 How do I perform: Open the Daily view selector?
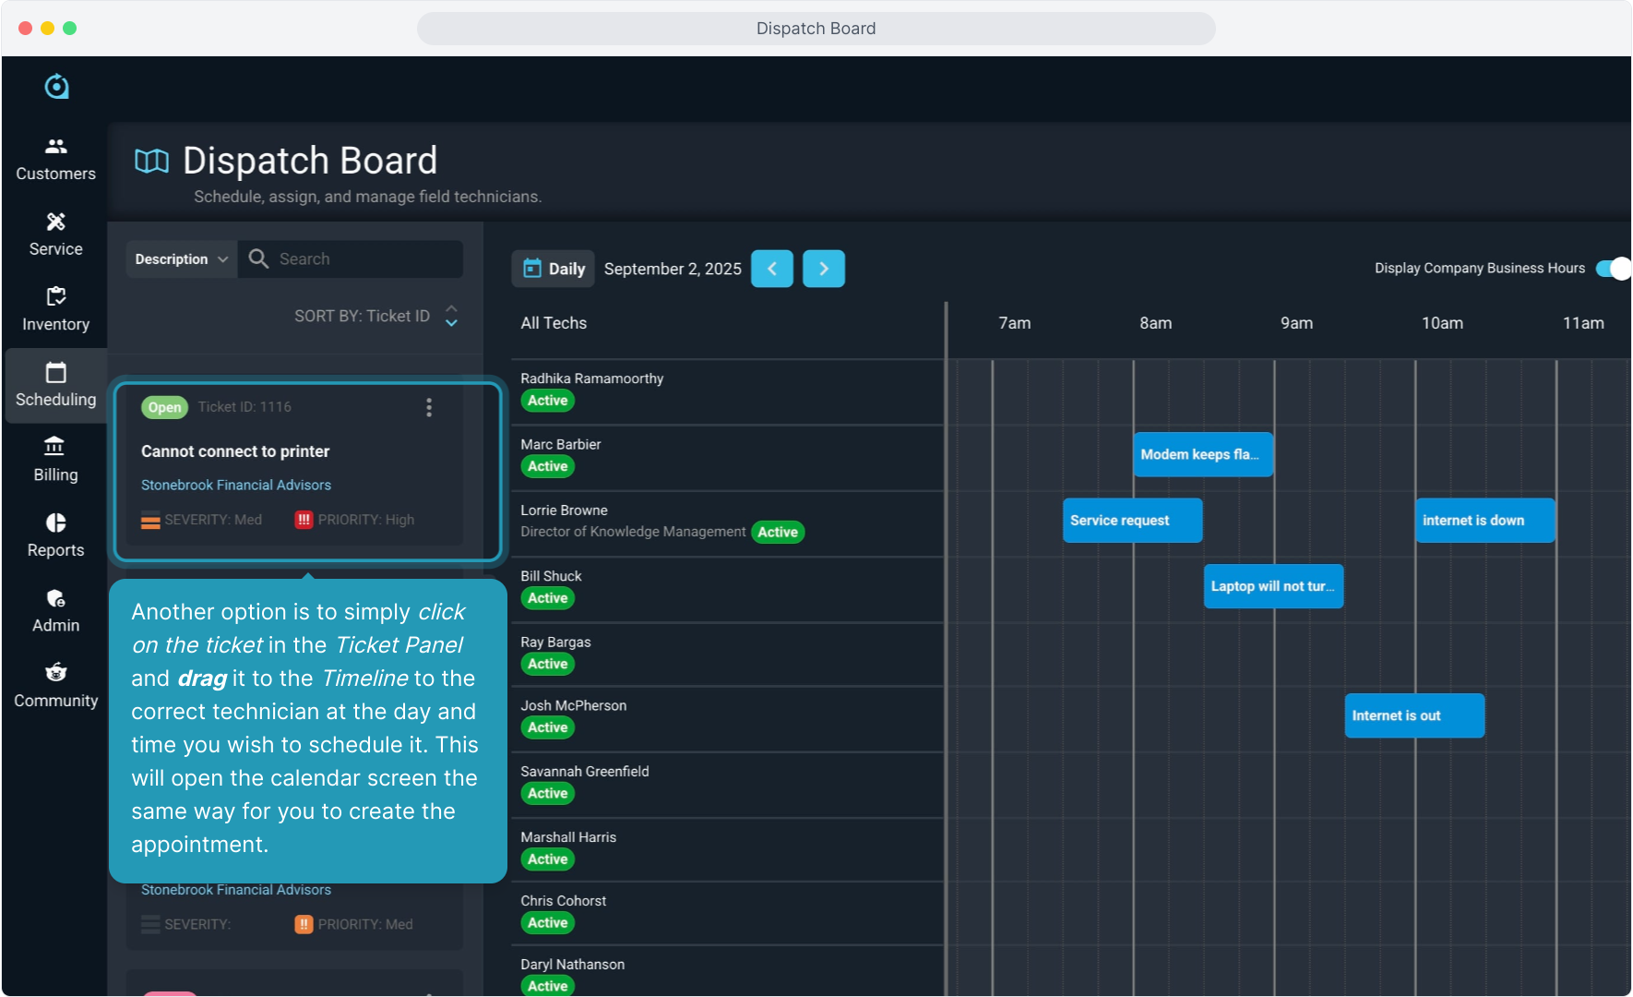pos(554,269)
